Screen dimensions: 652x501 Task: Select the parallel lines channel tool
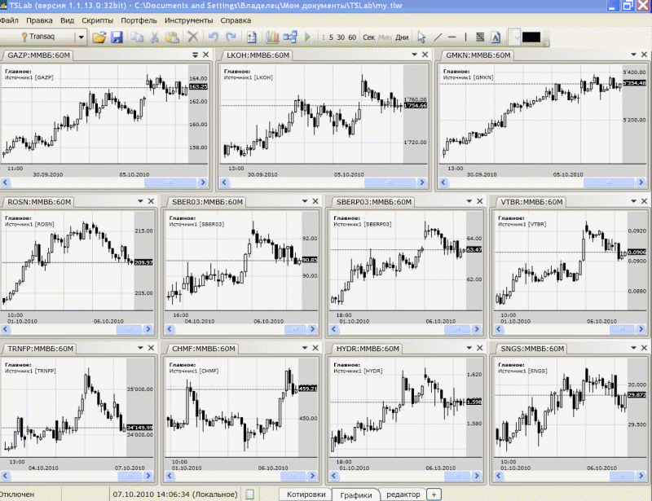pos(480,37)
